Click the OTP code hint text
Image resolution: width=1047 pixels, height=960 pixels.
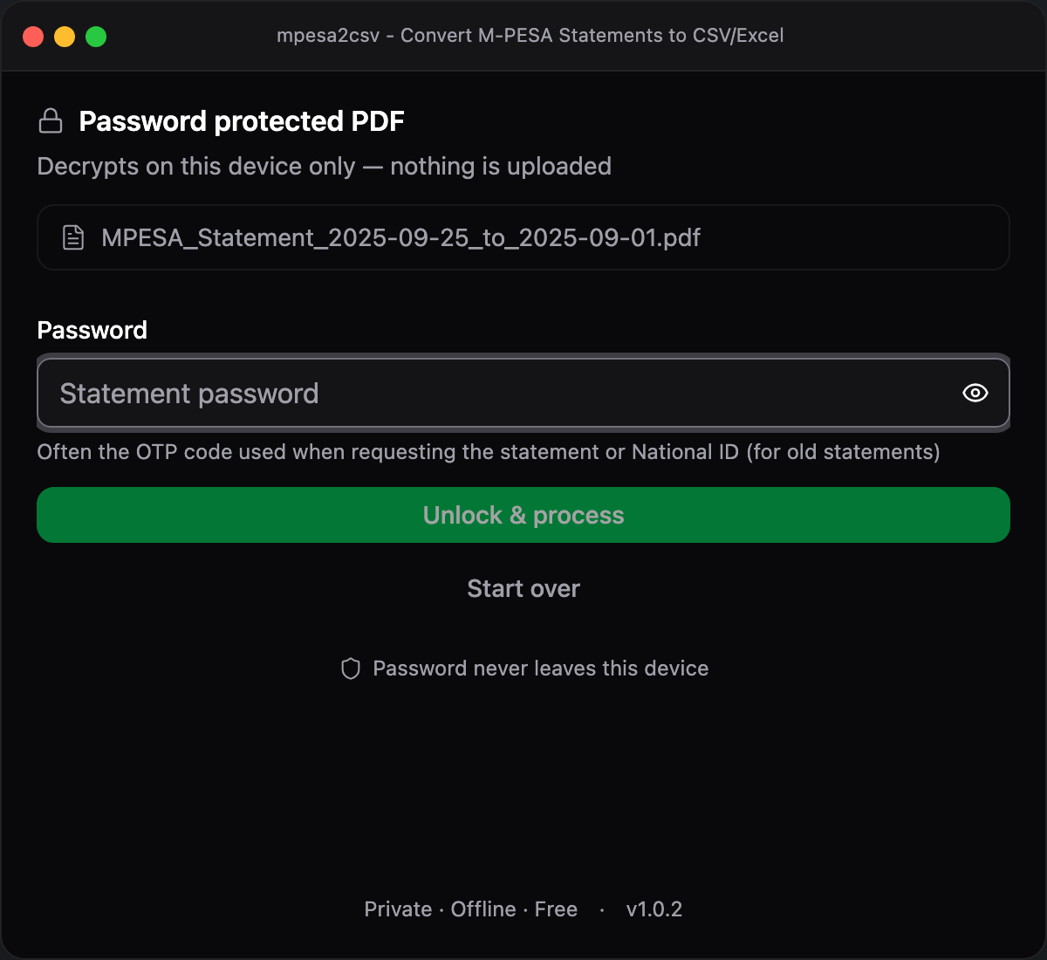coord(489,452)
